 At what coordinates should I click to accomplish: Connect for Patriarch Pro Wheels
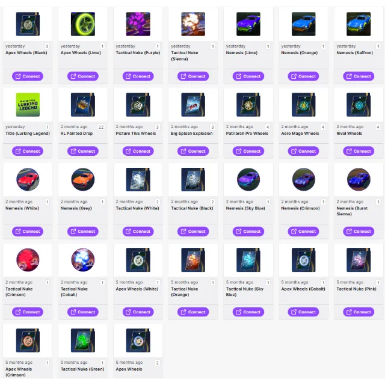248,151
